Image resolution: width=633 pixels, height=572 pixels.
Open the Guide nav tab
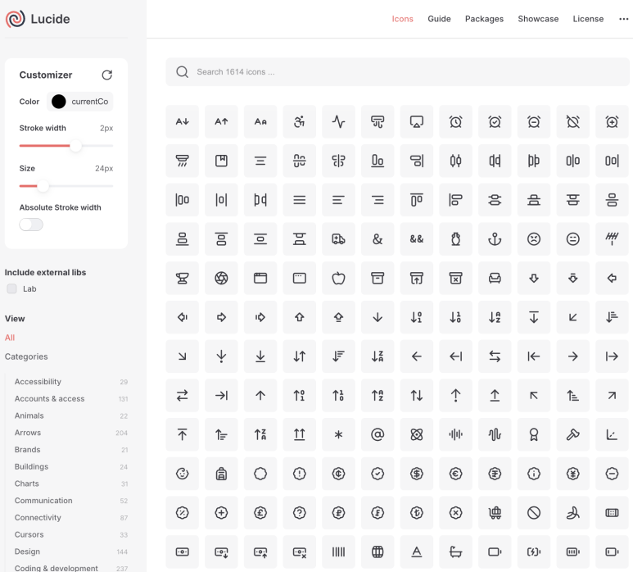tap(439, 19)
